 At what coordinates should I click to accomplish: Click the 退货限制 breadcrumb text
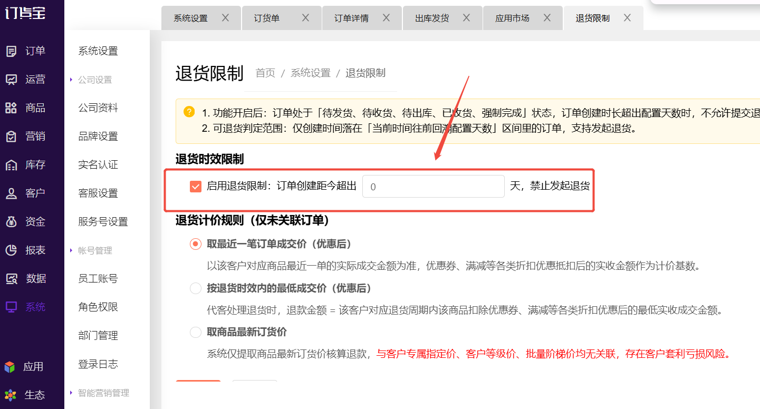[x=365, y=73]
